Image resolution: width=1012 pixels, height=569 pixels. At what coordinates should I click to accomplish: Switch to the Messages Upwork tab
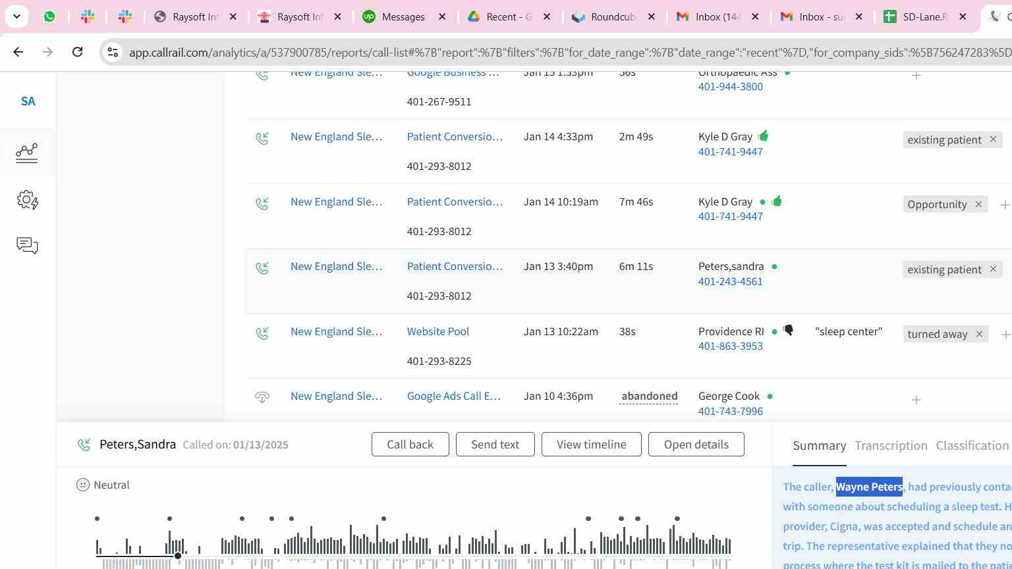403,16
